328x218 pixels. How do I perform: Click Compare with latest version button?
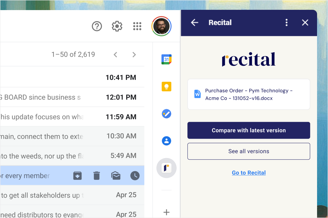point(249,130)
